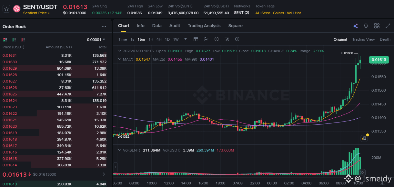394x187 pixels.
Task: Click the hexagon chart settings icon
Action: click(237, 39)
